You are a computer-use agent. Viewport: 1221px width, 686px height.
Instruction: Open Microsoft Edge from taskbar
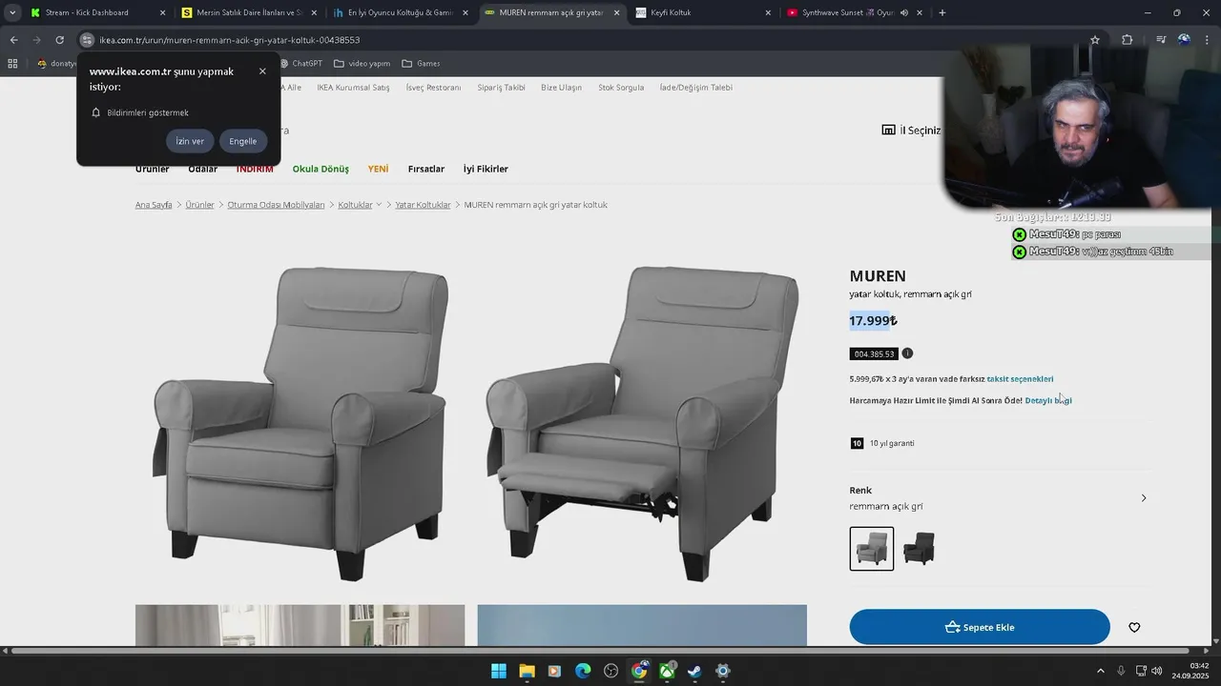click(583, 671)
